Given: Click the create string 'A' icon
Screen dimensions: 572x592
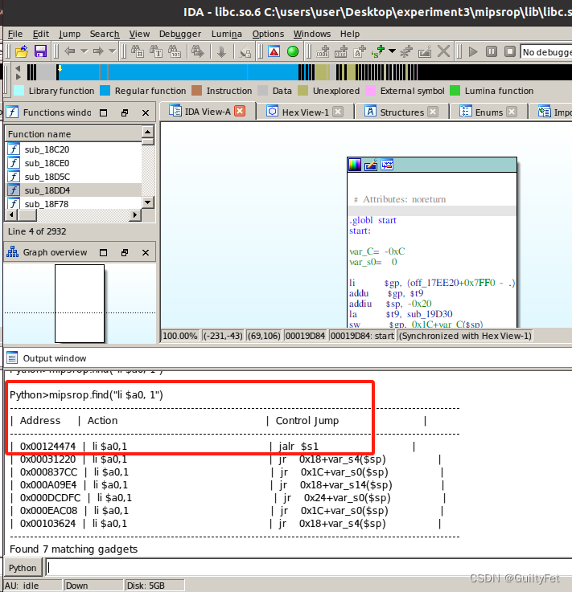Looking at the screenshot, I should [x=360, y=51].
